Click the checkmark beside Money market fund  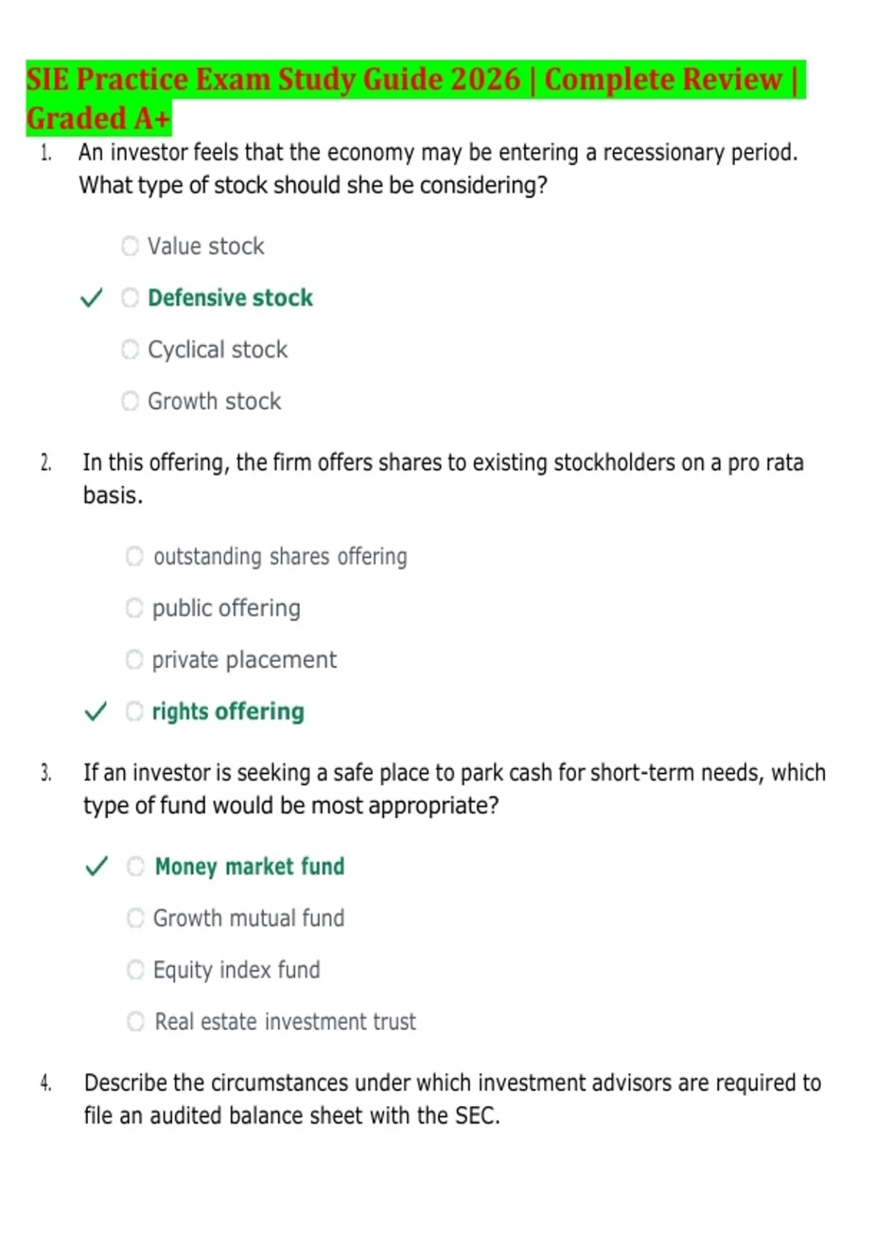96,867
